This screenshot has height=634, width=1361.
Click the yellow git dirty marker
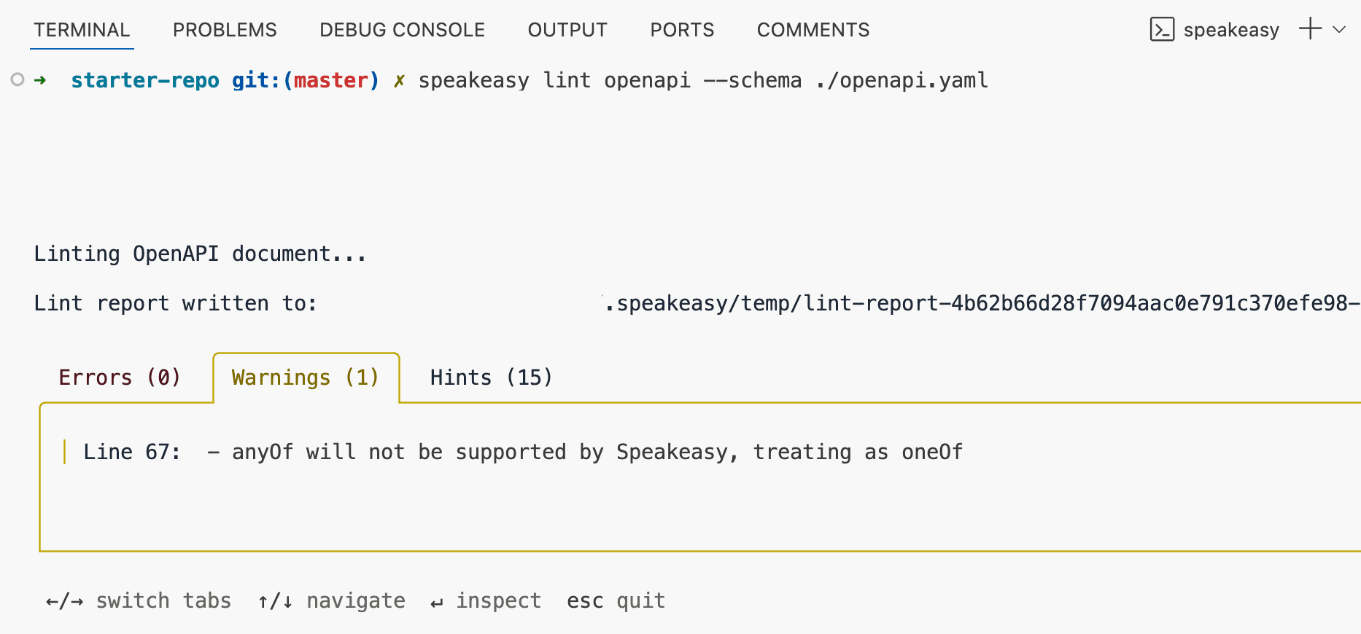[x=399, y=81]
